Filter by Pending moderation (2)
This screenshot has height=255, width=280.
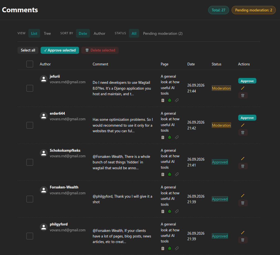163,33
